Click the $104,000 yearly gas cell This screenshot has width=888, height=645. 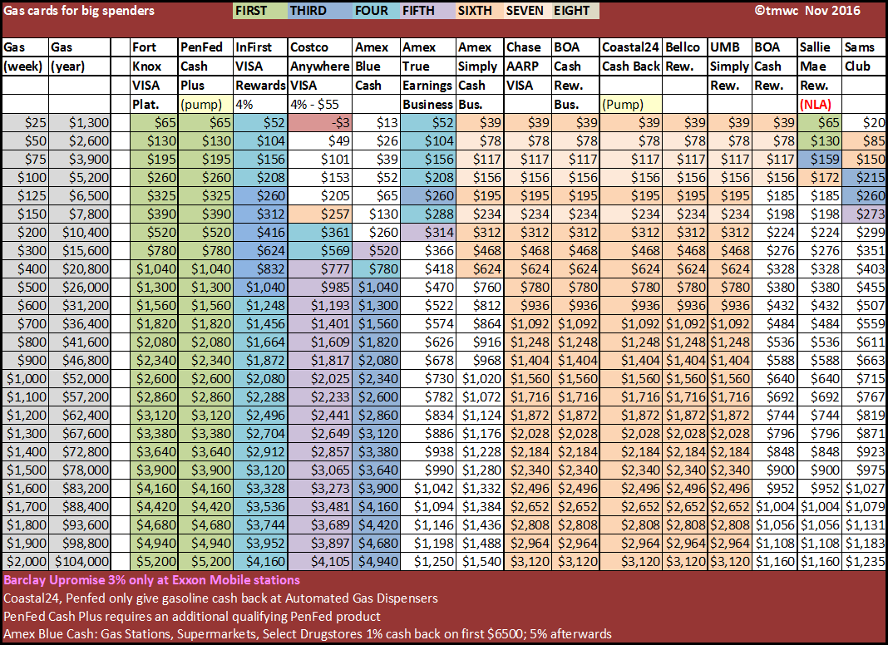coord(79,561)
